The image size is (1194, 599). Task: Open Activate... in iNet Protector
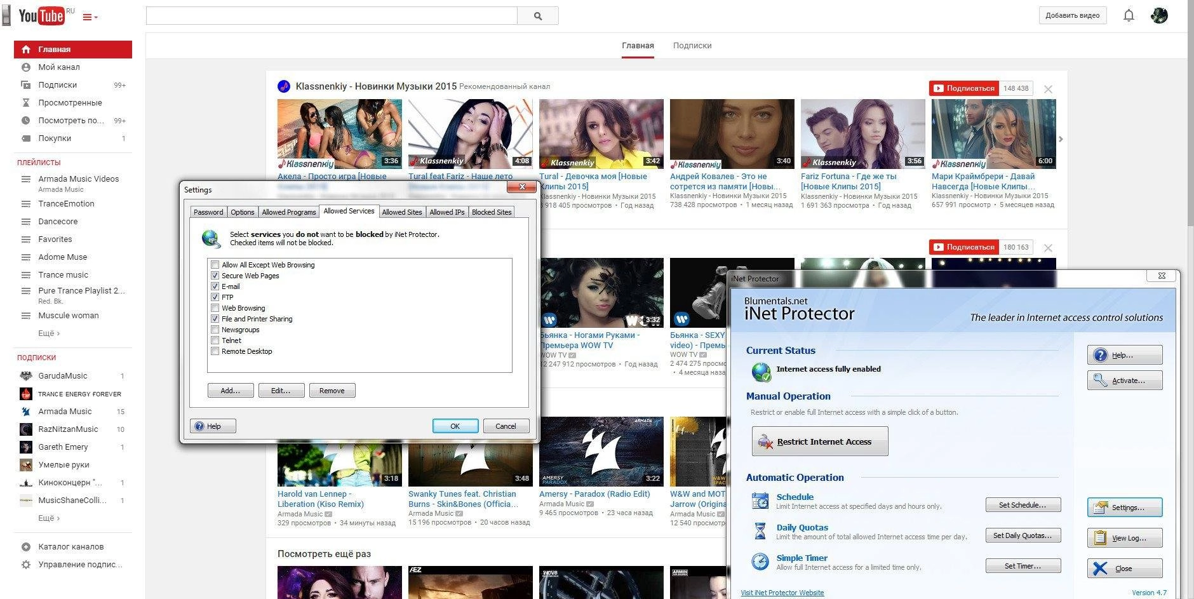click(1125, 380)
